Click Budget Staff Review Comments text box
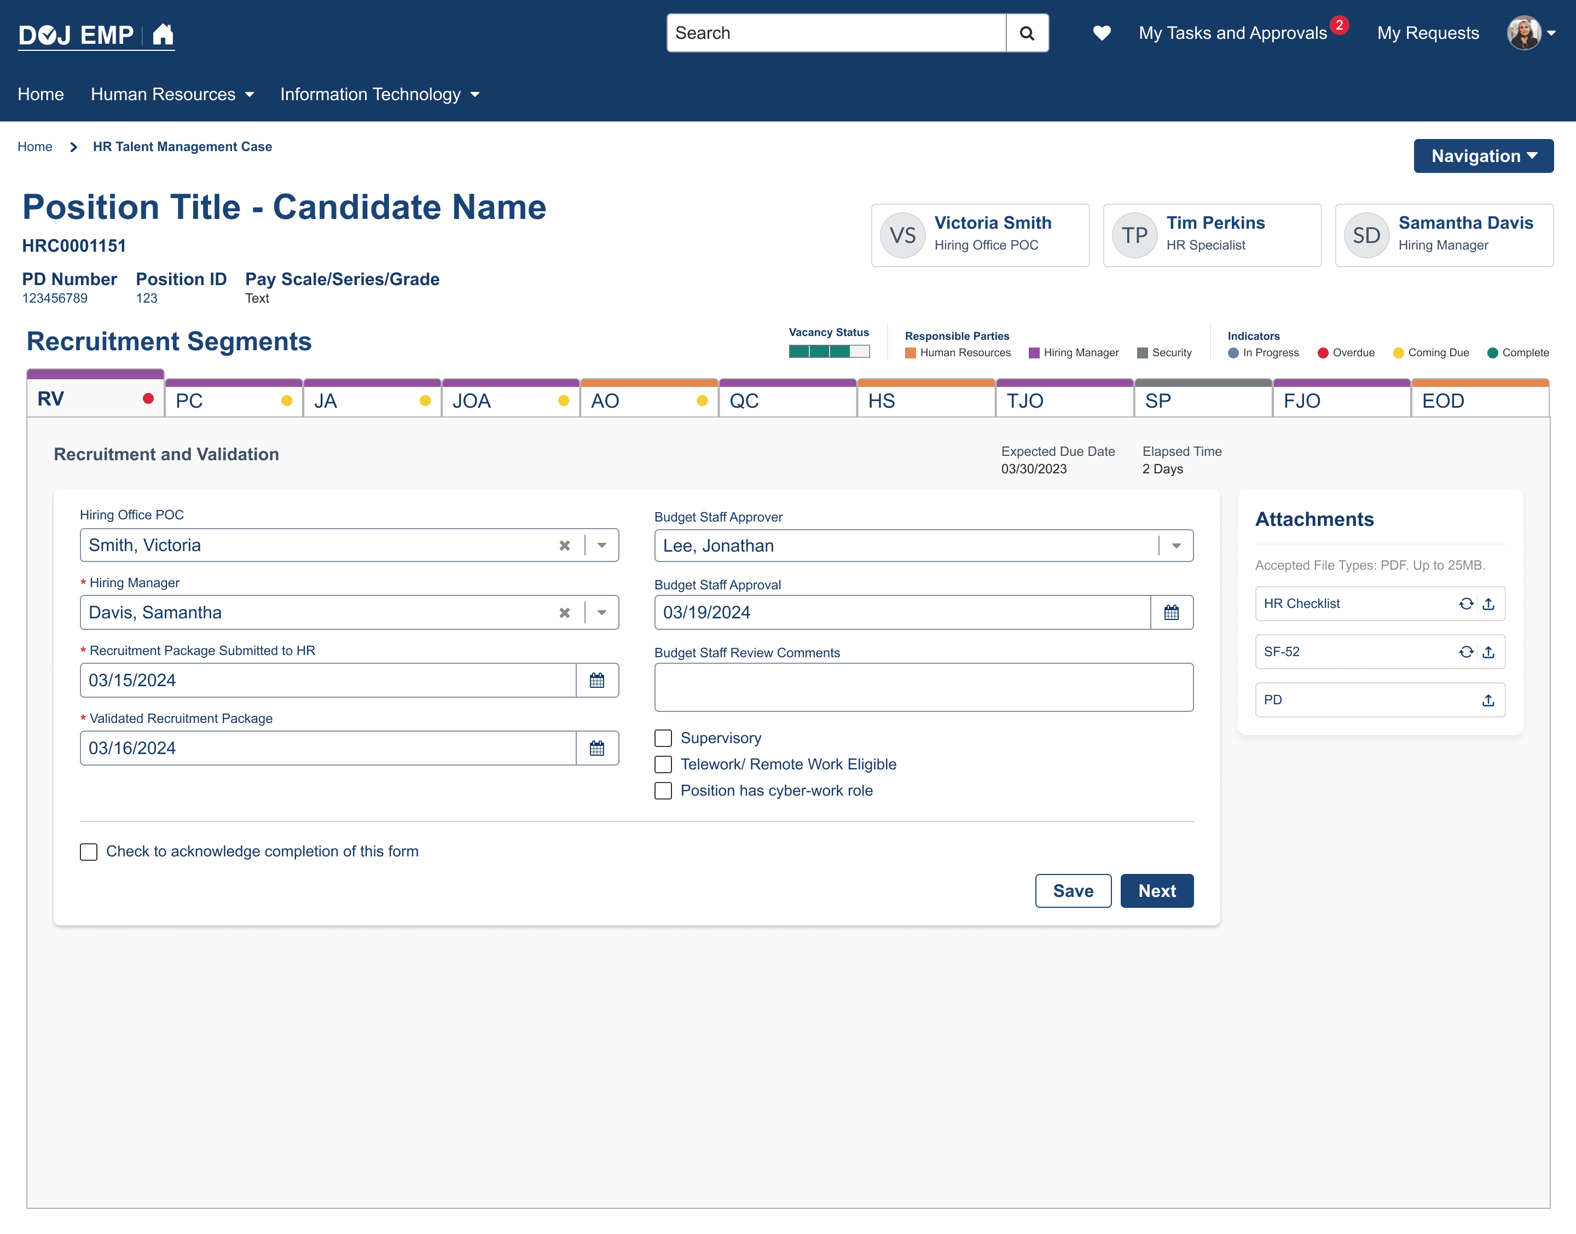The height and width of the screenshot is (1234, 1576). pyautogui.click(x=924, y=688)
